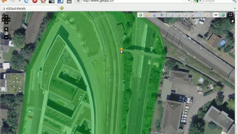
Task: Click the TAG icon in the browser toolbar
Action: 69,1
